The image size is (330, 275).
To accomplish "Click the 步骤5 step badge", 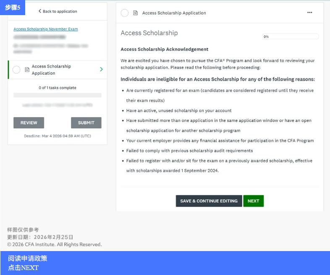I will pyautogui.click(x=13, y=8).
